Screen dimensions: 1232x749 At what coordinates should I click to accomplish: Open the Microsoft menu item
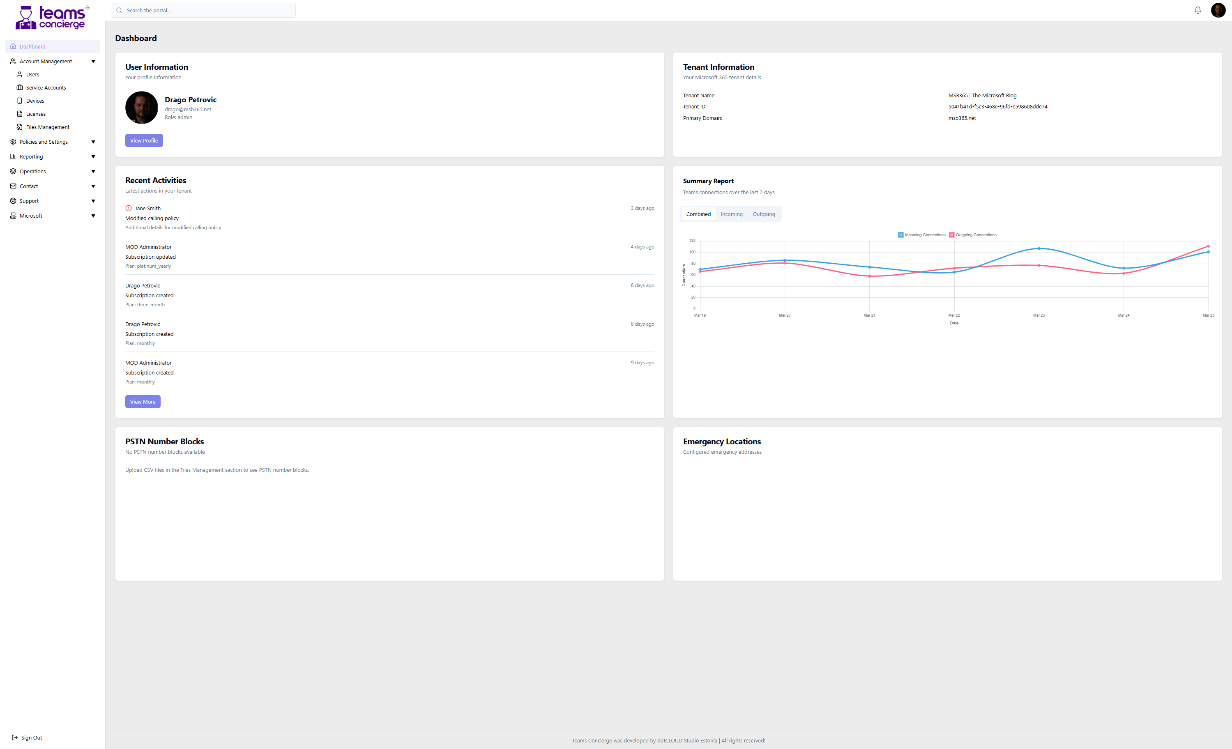pyautogui.click(x=31, y=215)
